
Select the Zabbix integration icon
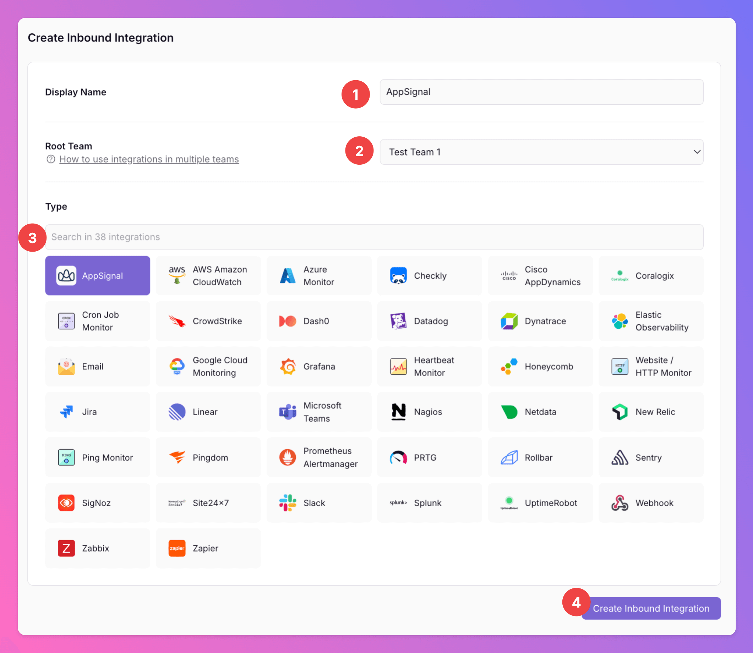point(66,548)
